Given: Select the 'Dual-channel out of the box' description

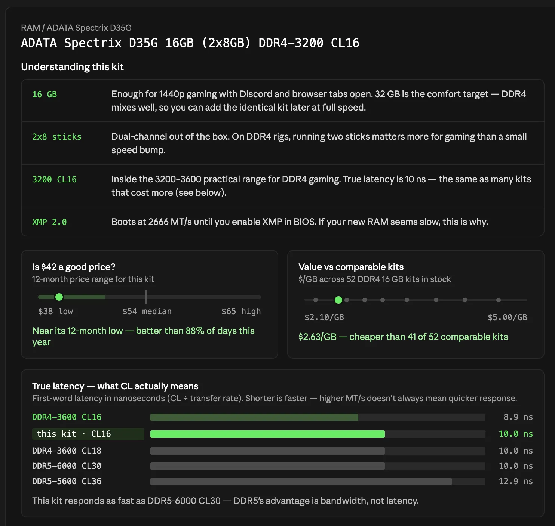Looking at the screenshot, I should [319, 143].
